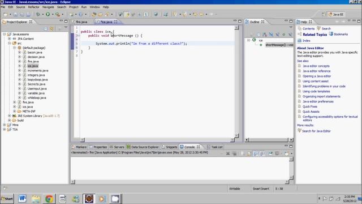Click the Print icon in main toolbar
The height and width of the screenshot is (204, 362).
coord(28,14)
